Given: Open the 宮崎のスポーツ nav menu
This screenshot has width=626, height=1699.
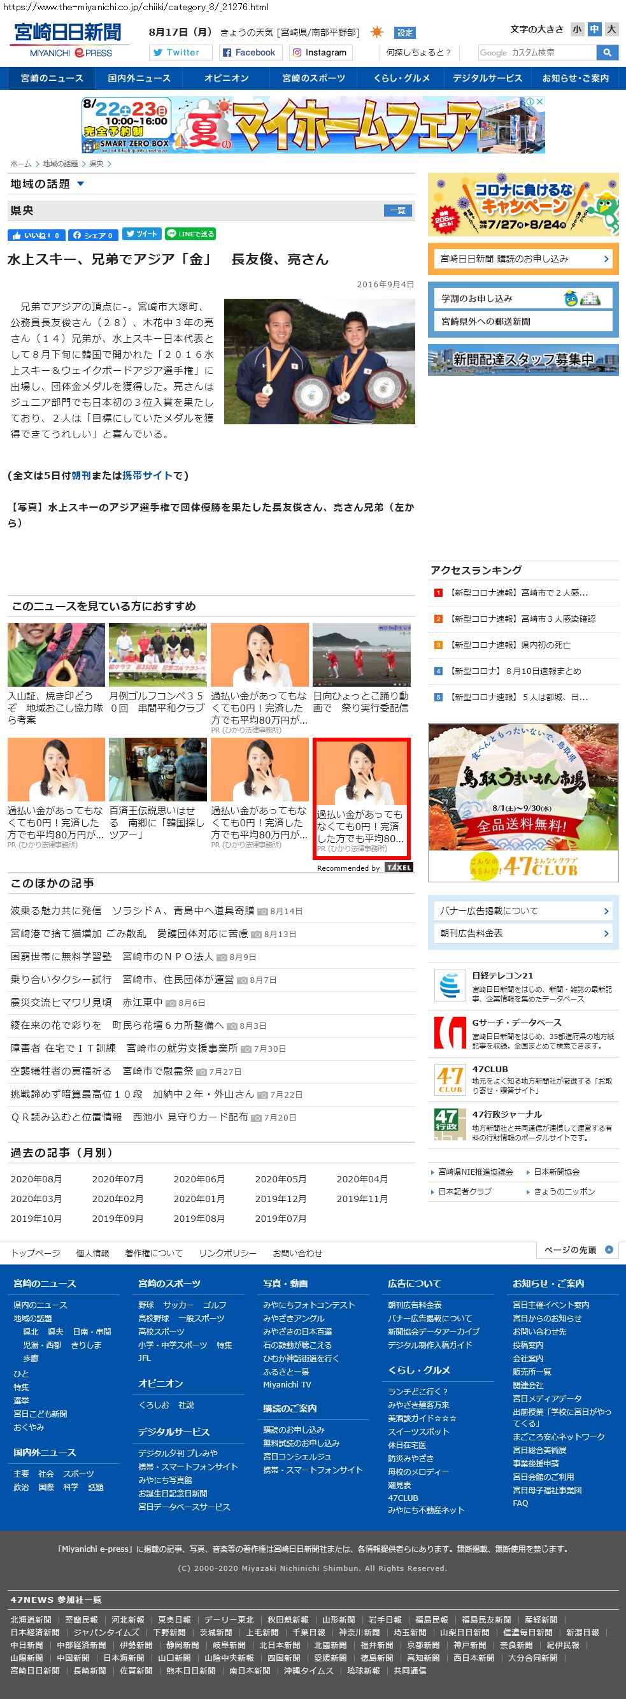Looking at the screenshot, I should (x=313, y=78).
